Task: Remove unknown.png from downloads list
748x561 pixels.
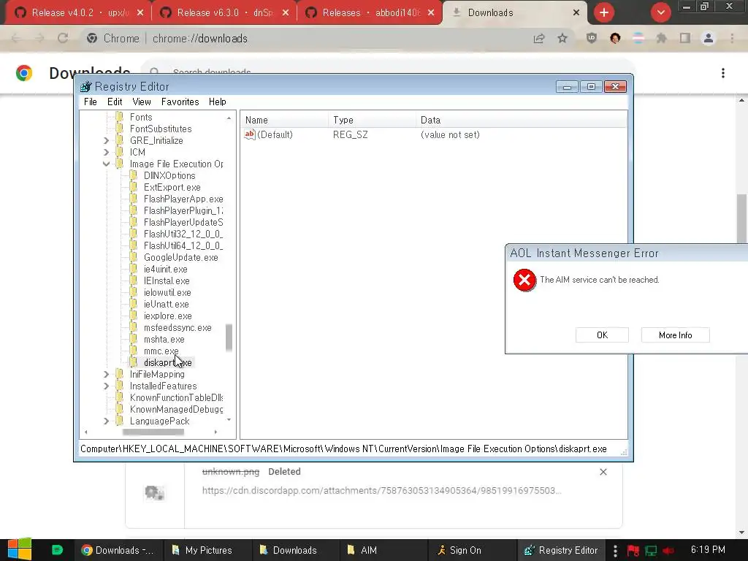Action: click(x=603, y=472)
